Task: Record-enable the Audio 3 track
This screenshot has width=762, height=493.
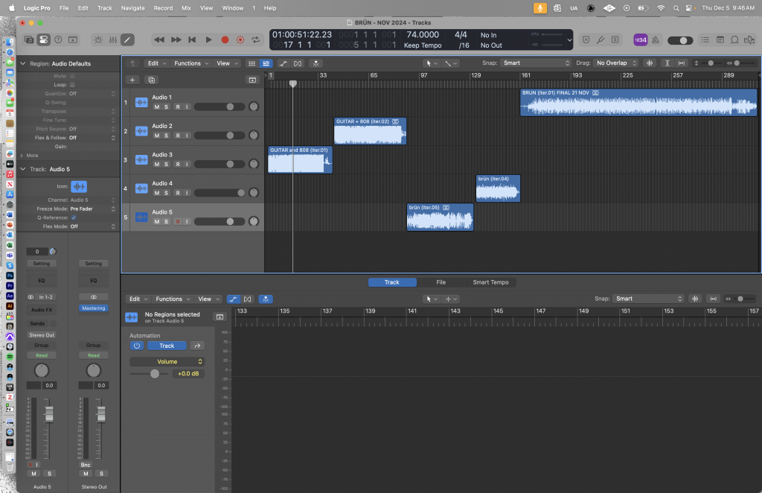Action: click(x=177, y=165)
